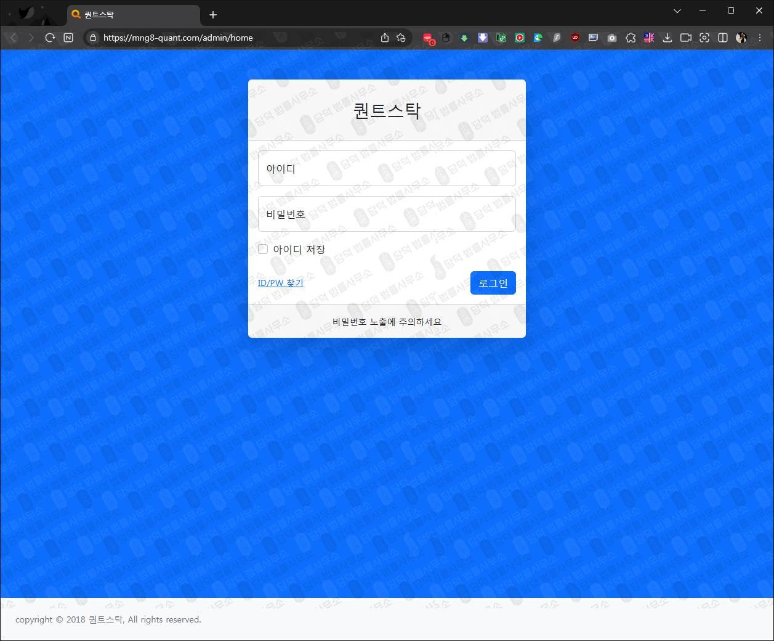Screen dimensions: 774x641
Task: Click the browser forward arrow
Action: 31,38
